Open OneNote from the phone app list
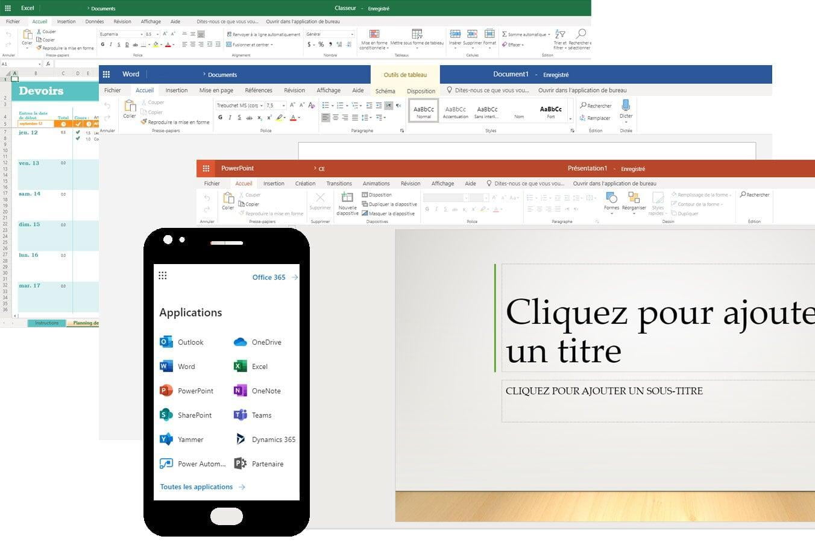 257,391
